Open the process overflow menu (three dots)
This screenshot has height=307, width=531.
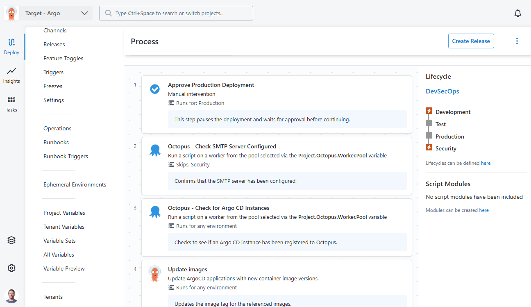click(x=517, y=41)
